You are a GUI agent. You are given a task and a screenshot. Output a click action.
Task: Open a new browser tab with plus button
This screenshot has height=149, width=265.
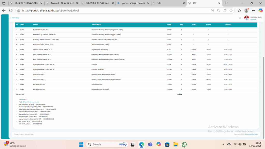pyautogui.click(x=226, y=3)
